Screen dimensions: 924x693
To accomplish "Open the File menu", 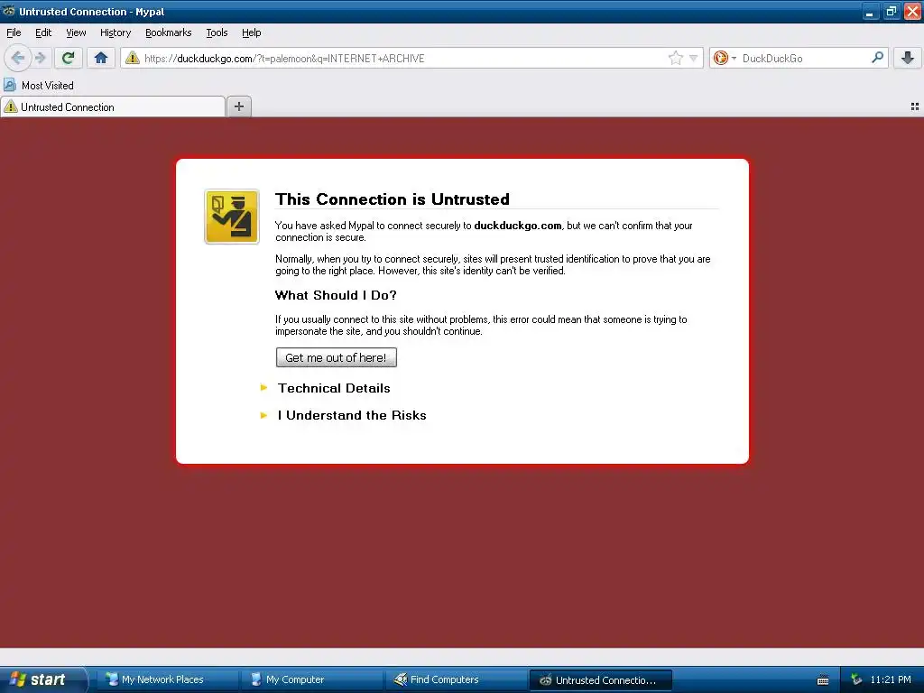I will coord(14,33).
